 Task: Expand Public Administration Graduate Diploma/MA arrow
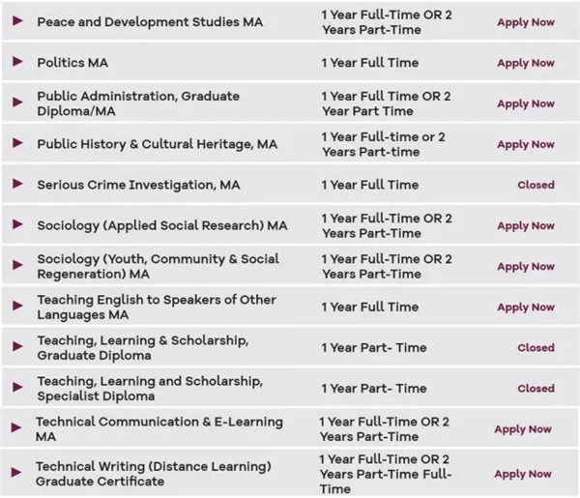pos(17,103)
